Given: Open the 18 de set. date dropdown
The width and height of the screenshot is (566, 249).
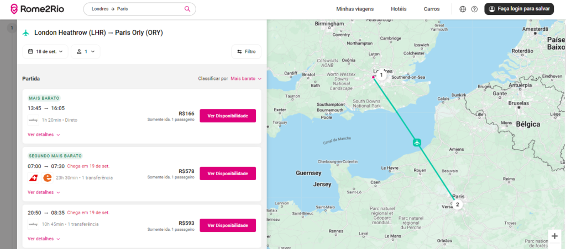Looking at the screenshot, I should tap(45, 51).
